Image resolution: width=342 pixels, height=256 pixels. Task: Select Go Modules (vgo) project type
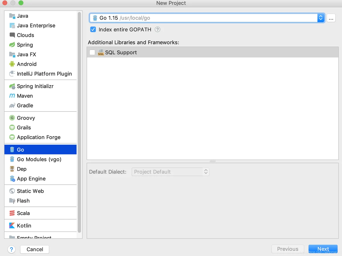[40, 159]
